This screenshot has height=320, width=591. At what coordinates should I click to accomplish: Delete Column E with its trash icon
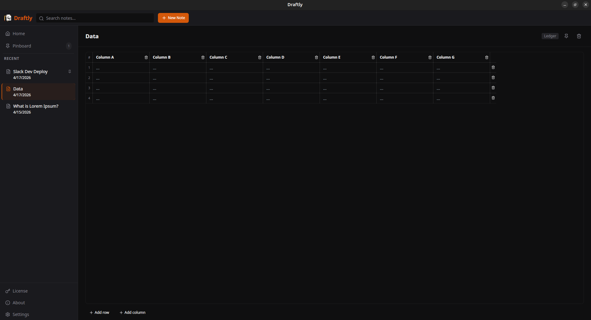pos(373,57)
